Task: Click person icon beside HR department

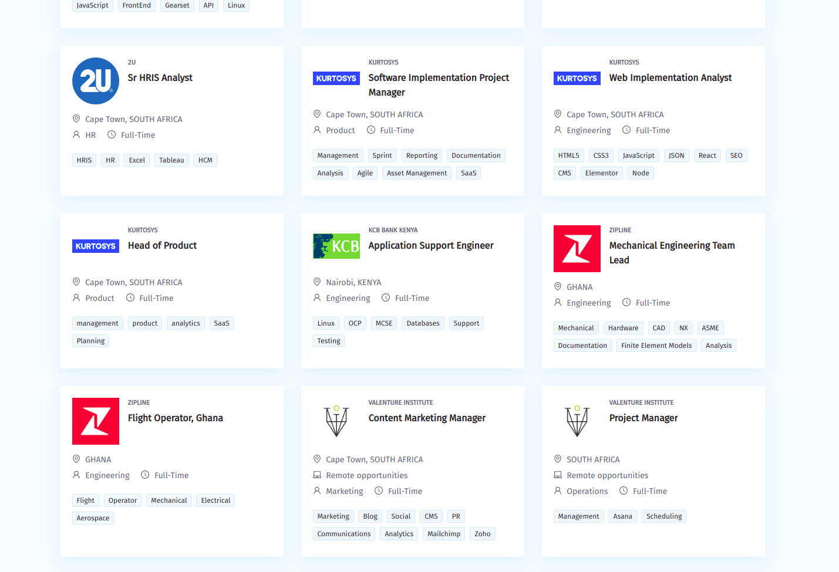Action: (x=76, y=134)
